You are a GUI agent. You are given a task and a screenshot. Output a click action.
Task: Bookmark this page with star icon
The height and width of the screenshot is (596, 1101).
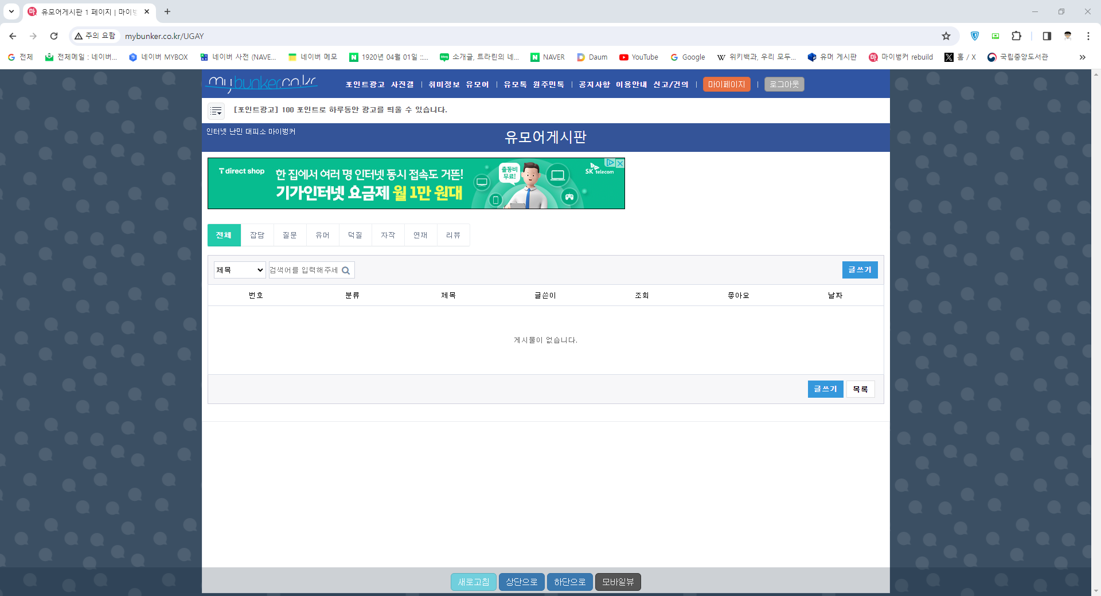point(946,36)
